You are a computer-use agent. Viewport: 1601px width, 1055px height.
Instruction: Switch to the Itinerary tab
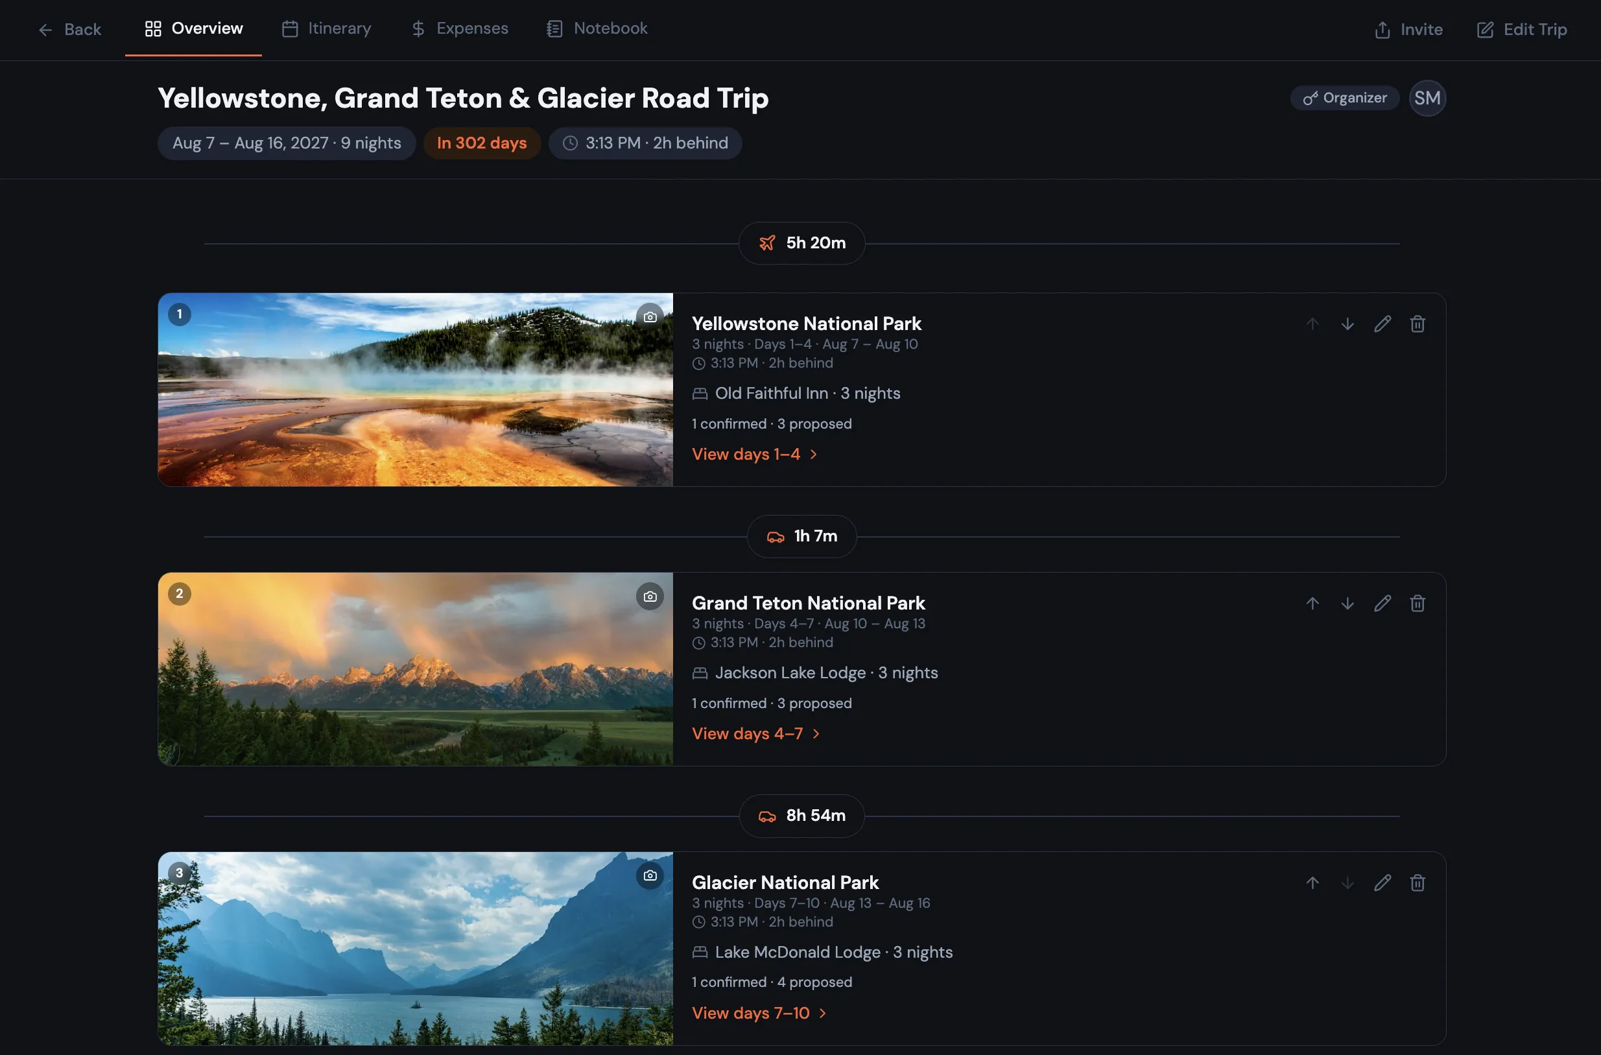(x=327, y=29)
